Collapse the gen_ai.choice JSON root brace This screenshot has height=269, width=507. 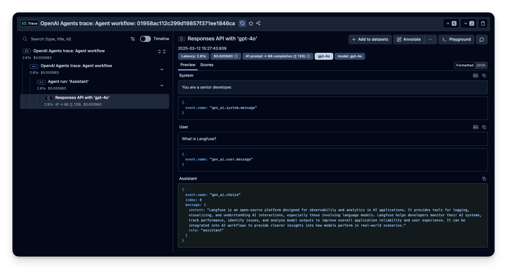186,190
